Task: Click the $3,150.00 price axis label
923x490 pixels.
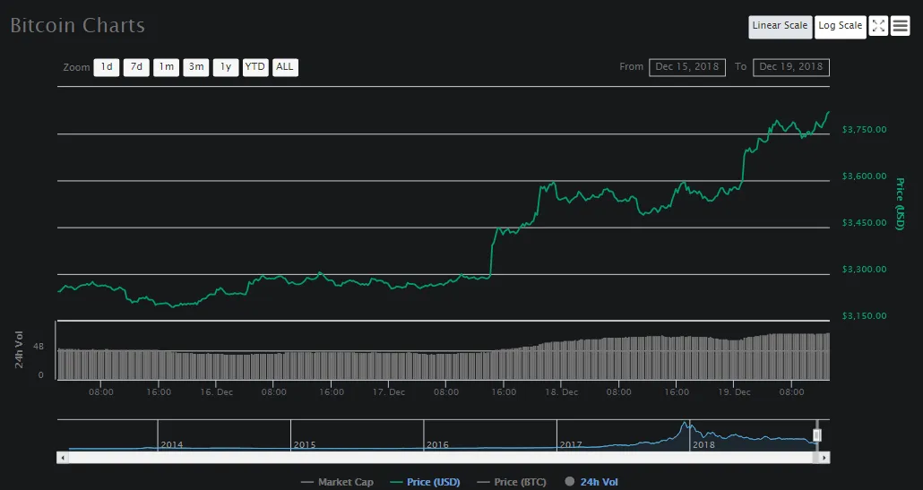Action: 864,316
